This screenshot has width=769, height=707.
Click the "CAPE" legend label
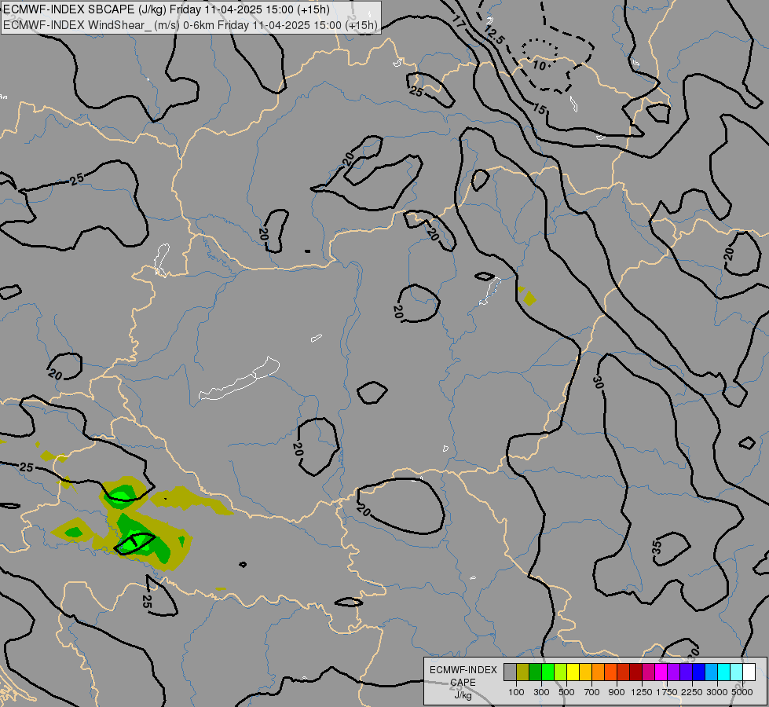pyautogui.click(x=463, y=683)
